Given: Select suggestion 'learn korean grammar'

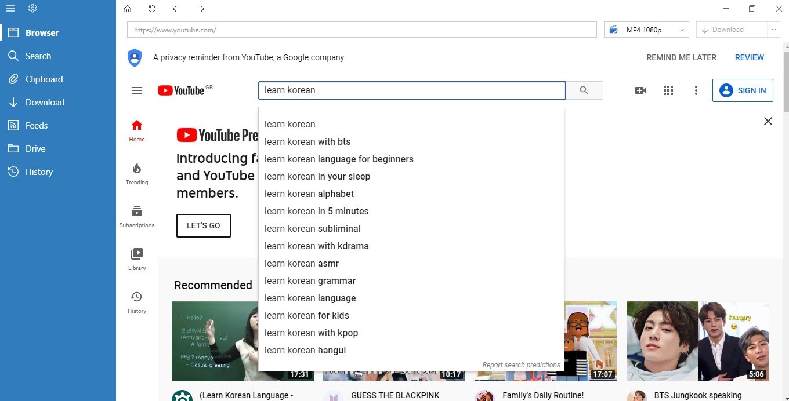Looking at the screenshot, I should [411, 280].
